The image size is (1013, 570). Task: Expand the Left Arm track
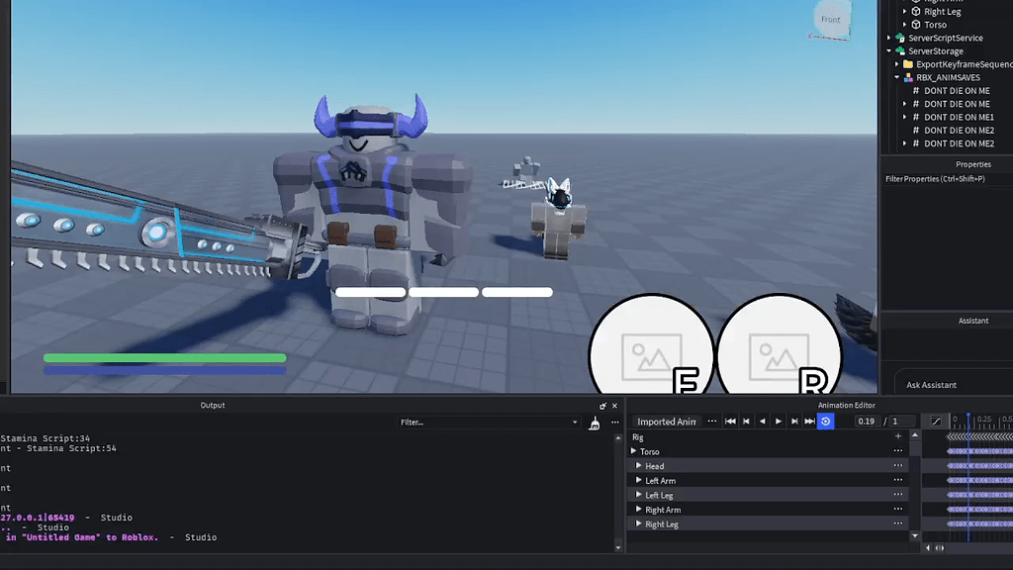point(638,480)
